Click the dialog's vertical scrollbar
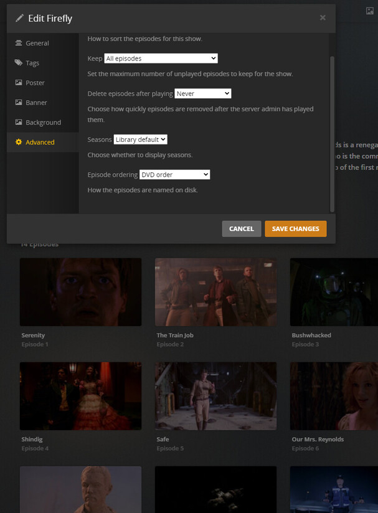This screenshot has height=513, width=378. (332, 134)
